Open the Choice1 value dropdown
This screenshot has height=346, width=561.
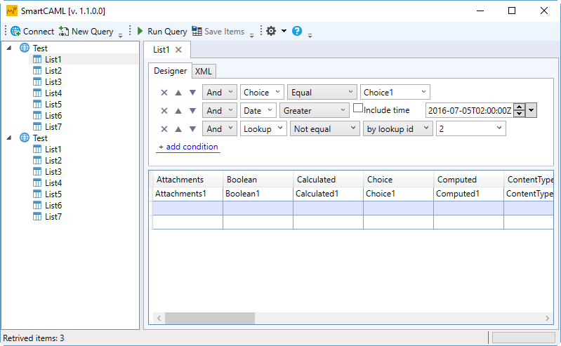[395, 93]
